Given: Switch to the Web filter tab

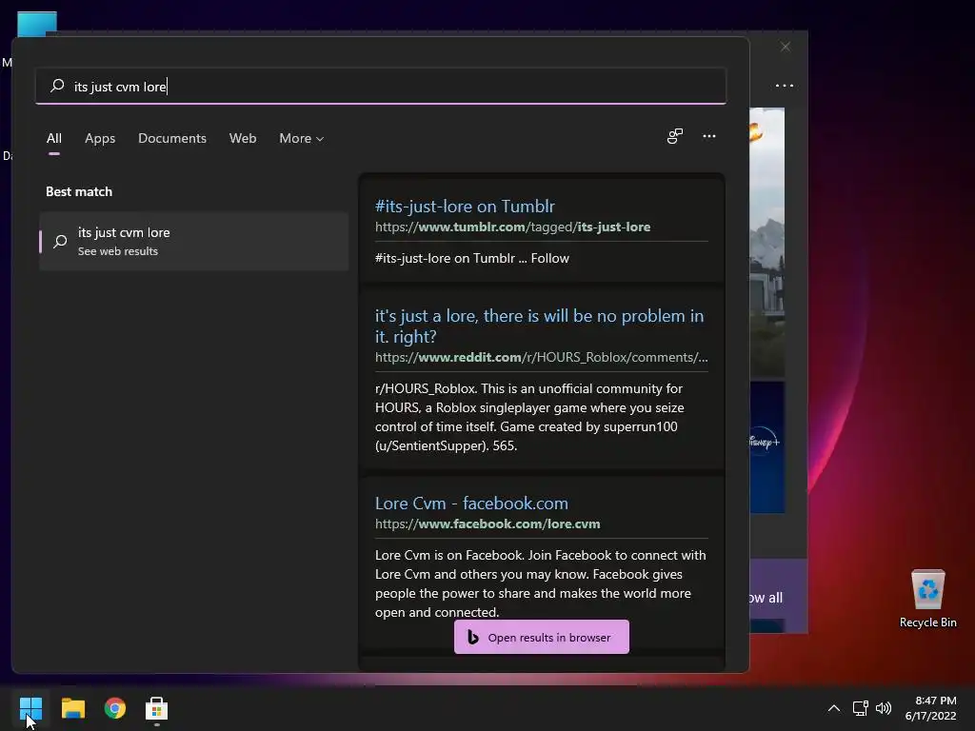Looking at the screenshot, I should pyautogui.click(x=243, y=138).
